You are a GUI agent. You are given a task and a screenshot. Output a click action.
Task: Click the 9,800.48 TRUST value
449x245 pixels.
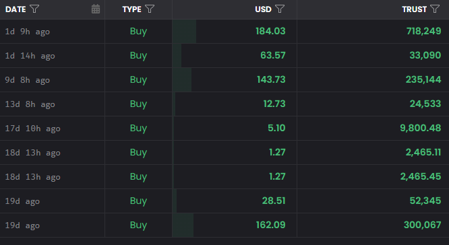pyautogui.click(x=421, y=128)
